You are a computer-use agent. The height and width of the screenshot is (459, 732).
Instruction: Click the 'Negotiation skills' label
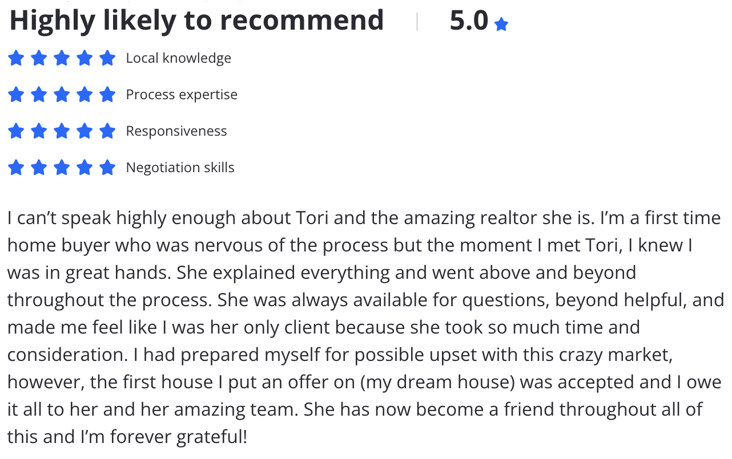180,168
